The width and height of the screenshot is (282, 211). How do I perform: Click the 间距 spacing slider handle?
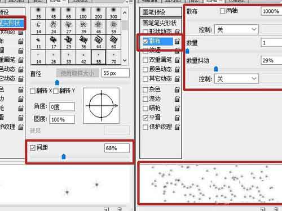(64, 156)
